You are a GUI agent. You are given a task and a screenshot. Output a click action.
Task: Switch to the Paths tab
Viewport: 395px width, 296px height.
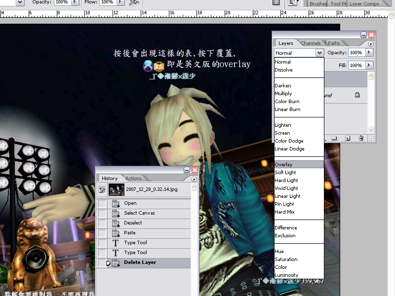[x=334, y=43]
